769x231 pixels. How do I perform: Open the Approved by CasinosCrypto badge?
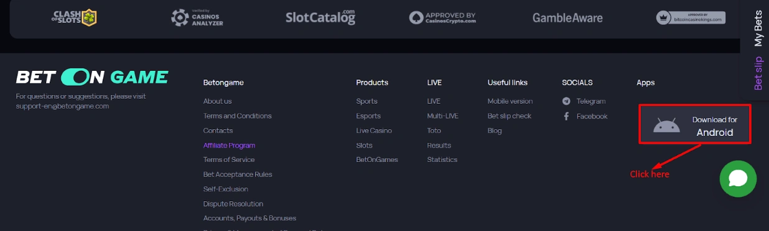point(442,17)
